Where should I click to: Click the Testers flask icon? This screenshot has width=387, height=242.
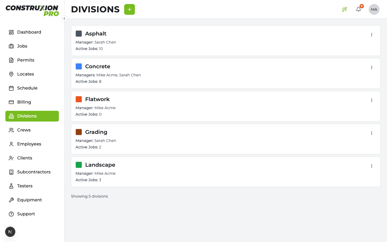(x=11, y=186)
